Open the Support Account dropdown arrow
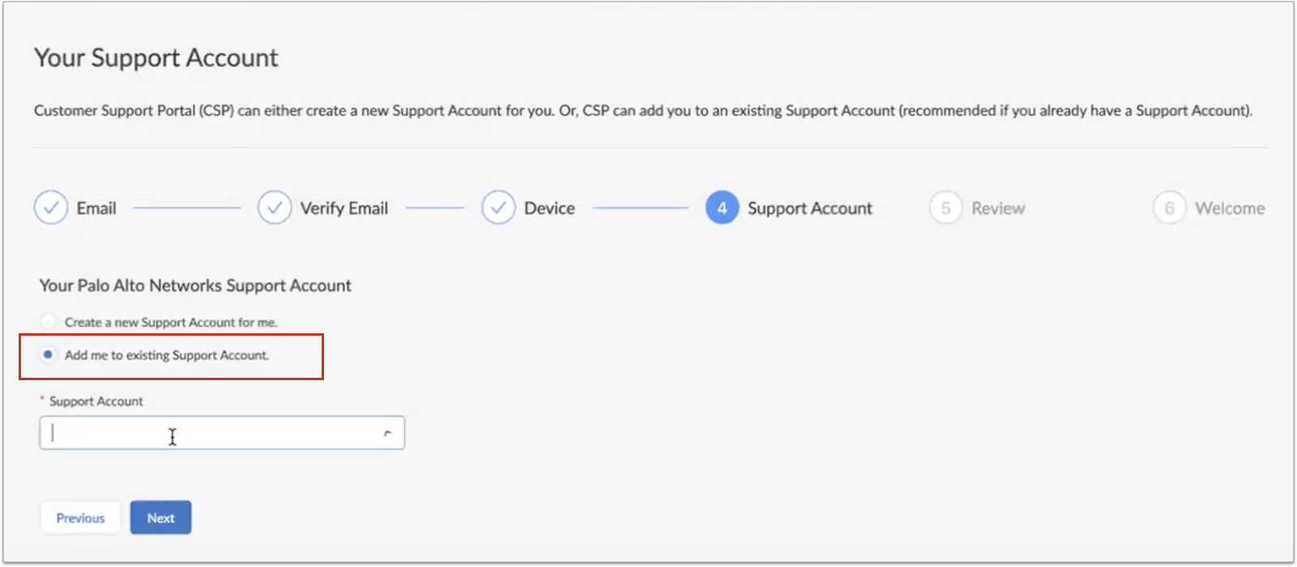The height and width of the screenshot is (567, 1297). tap(387, 434)
